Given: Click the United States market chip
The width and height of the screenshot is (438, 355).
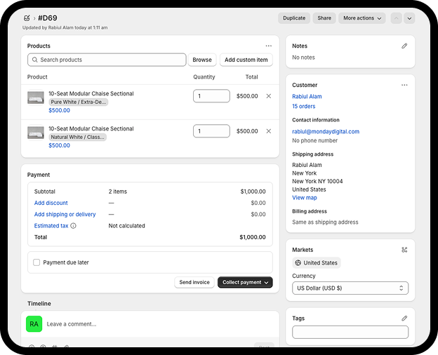Looking at the screenshot, I should click(317, 263).
